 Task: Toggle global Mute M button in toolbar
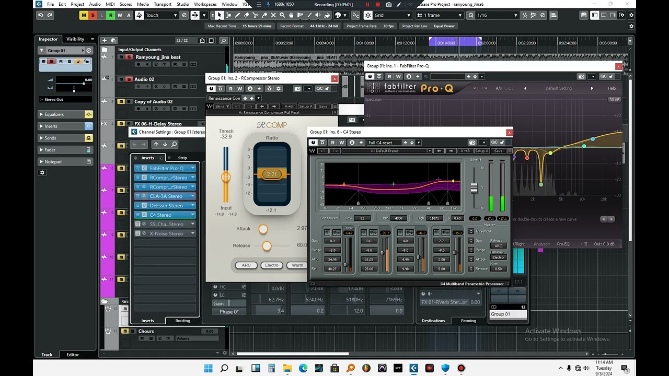[84, 15]
